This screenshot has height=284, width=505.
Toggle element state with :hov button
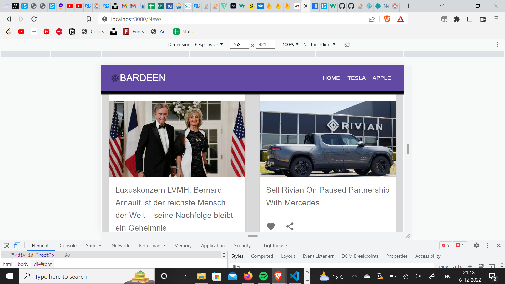[443, 266]
